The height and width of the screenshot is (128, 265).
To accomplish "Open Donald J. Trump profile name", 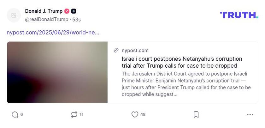I will coord(44,11).
